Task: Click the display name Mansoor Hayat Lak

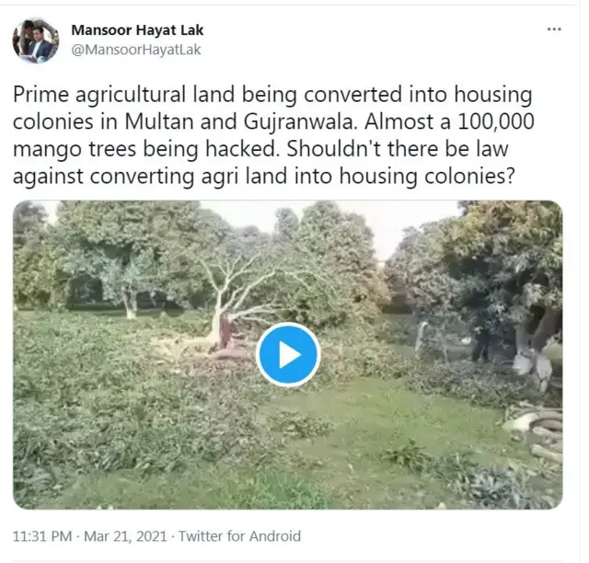Action: click(x=137, y=30)
